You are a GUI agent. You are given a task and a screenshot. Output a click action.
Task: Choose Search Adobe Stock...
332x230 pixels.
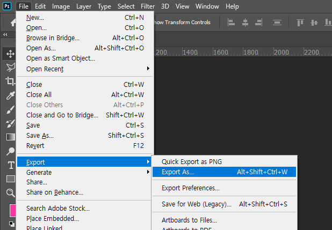(85, 208)
